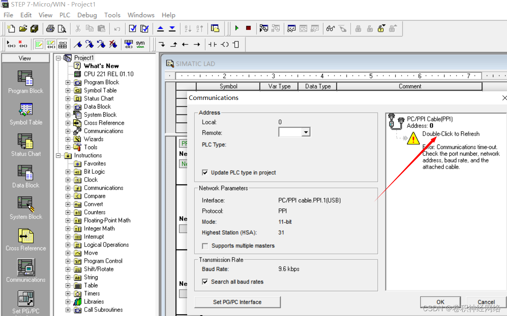Select Favorites in instruction tree
The width and height of the screenshot is (507, 316).
tap(95, 163)
